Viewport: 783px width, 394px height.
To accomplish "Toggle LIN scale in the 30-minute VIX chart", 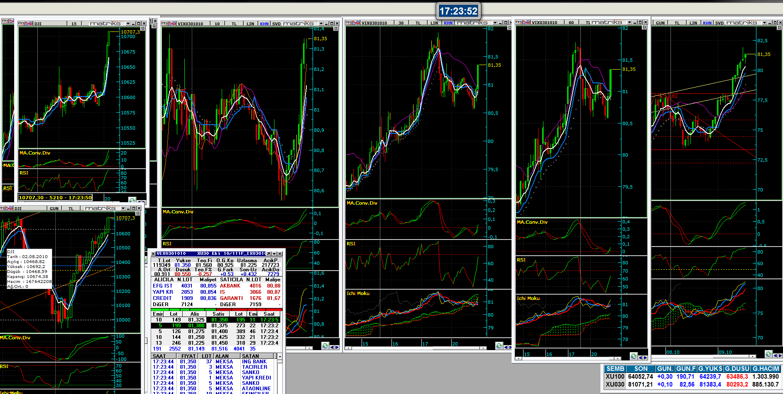I will coord(434,23).
